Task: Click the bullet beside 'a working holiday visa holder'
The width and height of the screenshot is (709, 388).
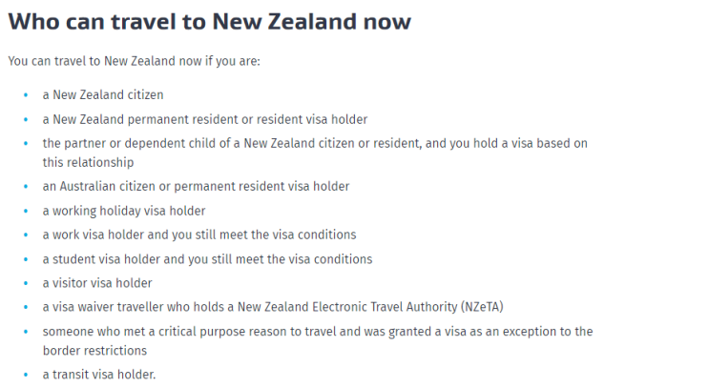Action: tap(26, 211)
